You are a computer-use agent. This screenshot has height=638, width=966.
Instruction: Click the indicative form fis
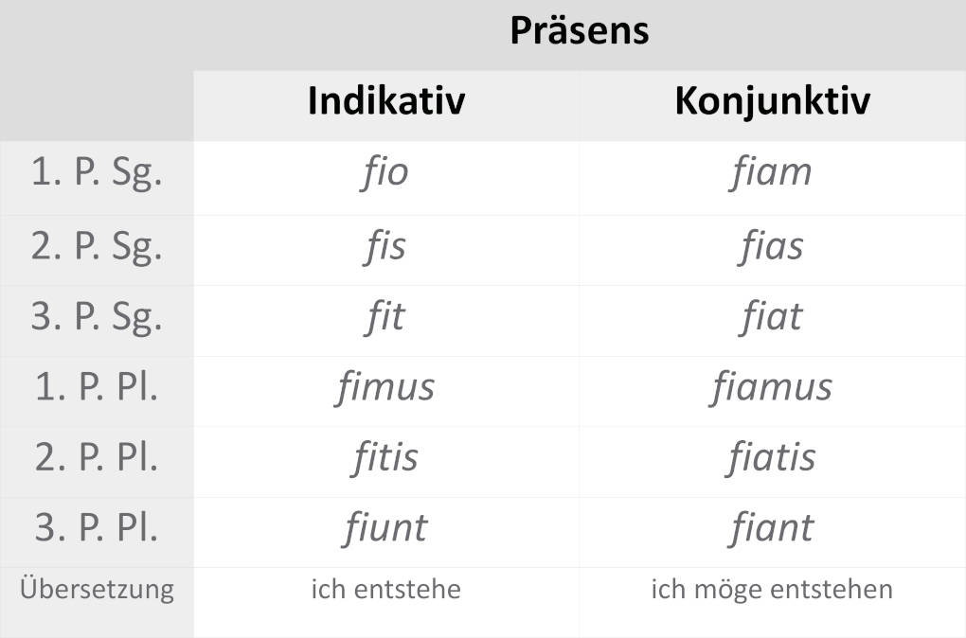(x=385, y=246)
